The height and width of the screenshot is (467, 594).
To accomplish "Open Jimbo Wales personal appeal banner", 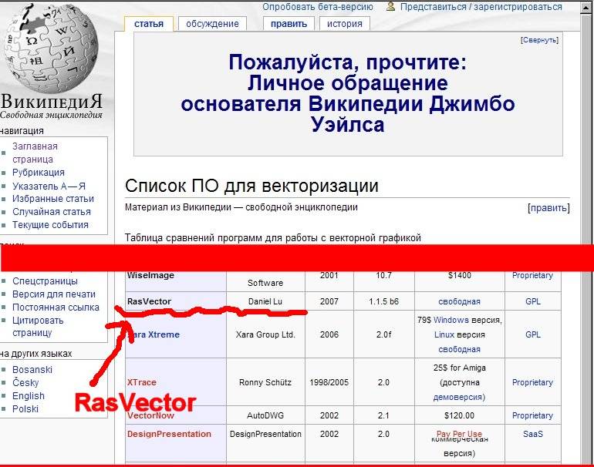I will (348, 93).
